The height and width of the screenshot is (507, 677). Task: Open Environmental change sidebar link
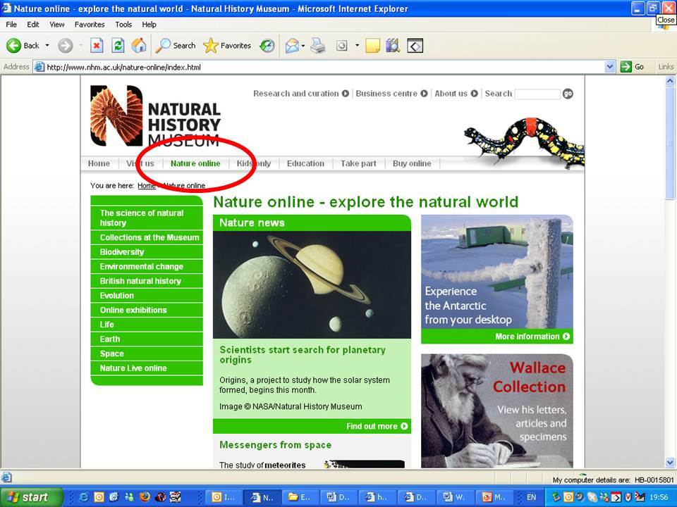147,266
